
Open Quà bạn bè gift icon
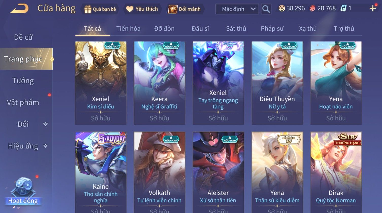(88, 9)
